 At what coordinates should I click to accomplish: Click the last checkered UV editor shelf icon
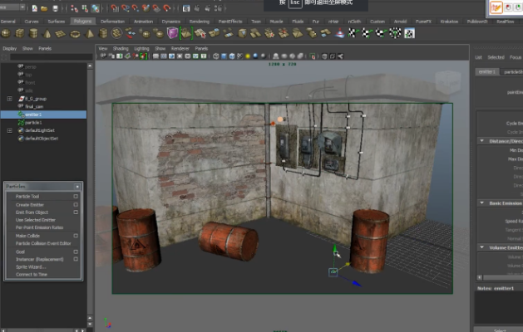pyautogui.click(x=409, y=33)
